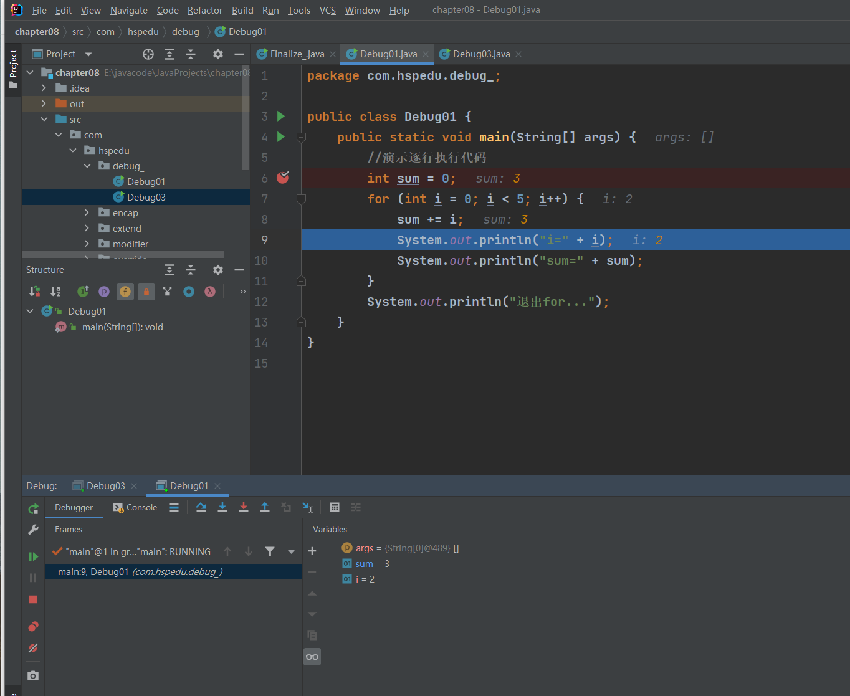Expand out folder node
This screenshot has height=696, width=850.
[44, 103]
